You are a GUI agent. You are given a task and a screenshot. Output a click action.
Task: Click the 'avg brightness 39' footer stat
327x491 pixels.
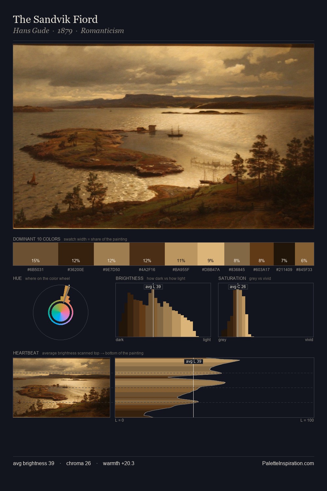pos(34,463)
